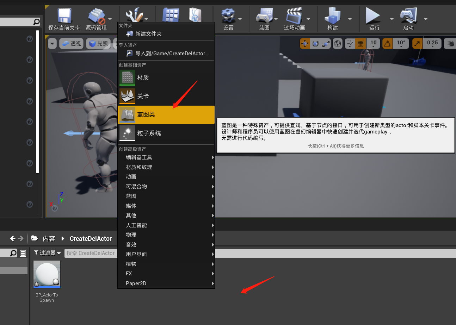This screenshot has width=456, height=325.
Task: Toggle grid snapping in the viewport
Action: pyautogui.click(x=361, y=43)
